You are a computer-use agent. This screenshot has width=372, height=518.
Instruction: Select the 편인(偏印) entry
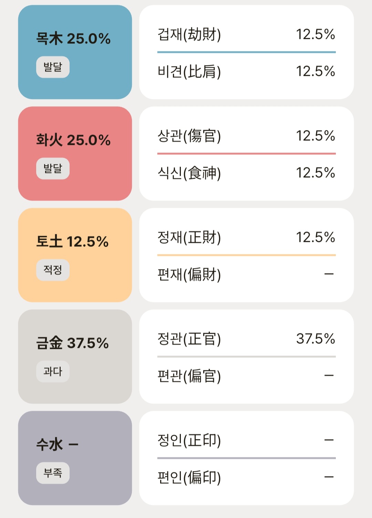point(246,477)
